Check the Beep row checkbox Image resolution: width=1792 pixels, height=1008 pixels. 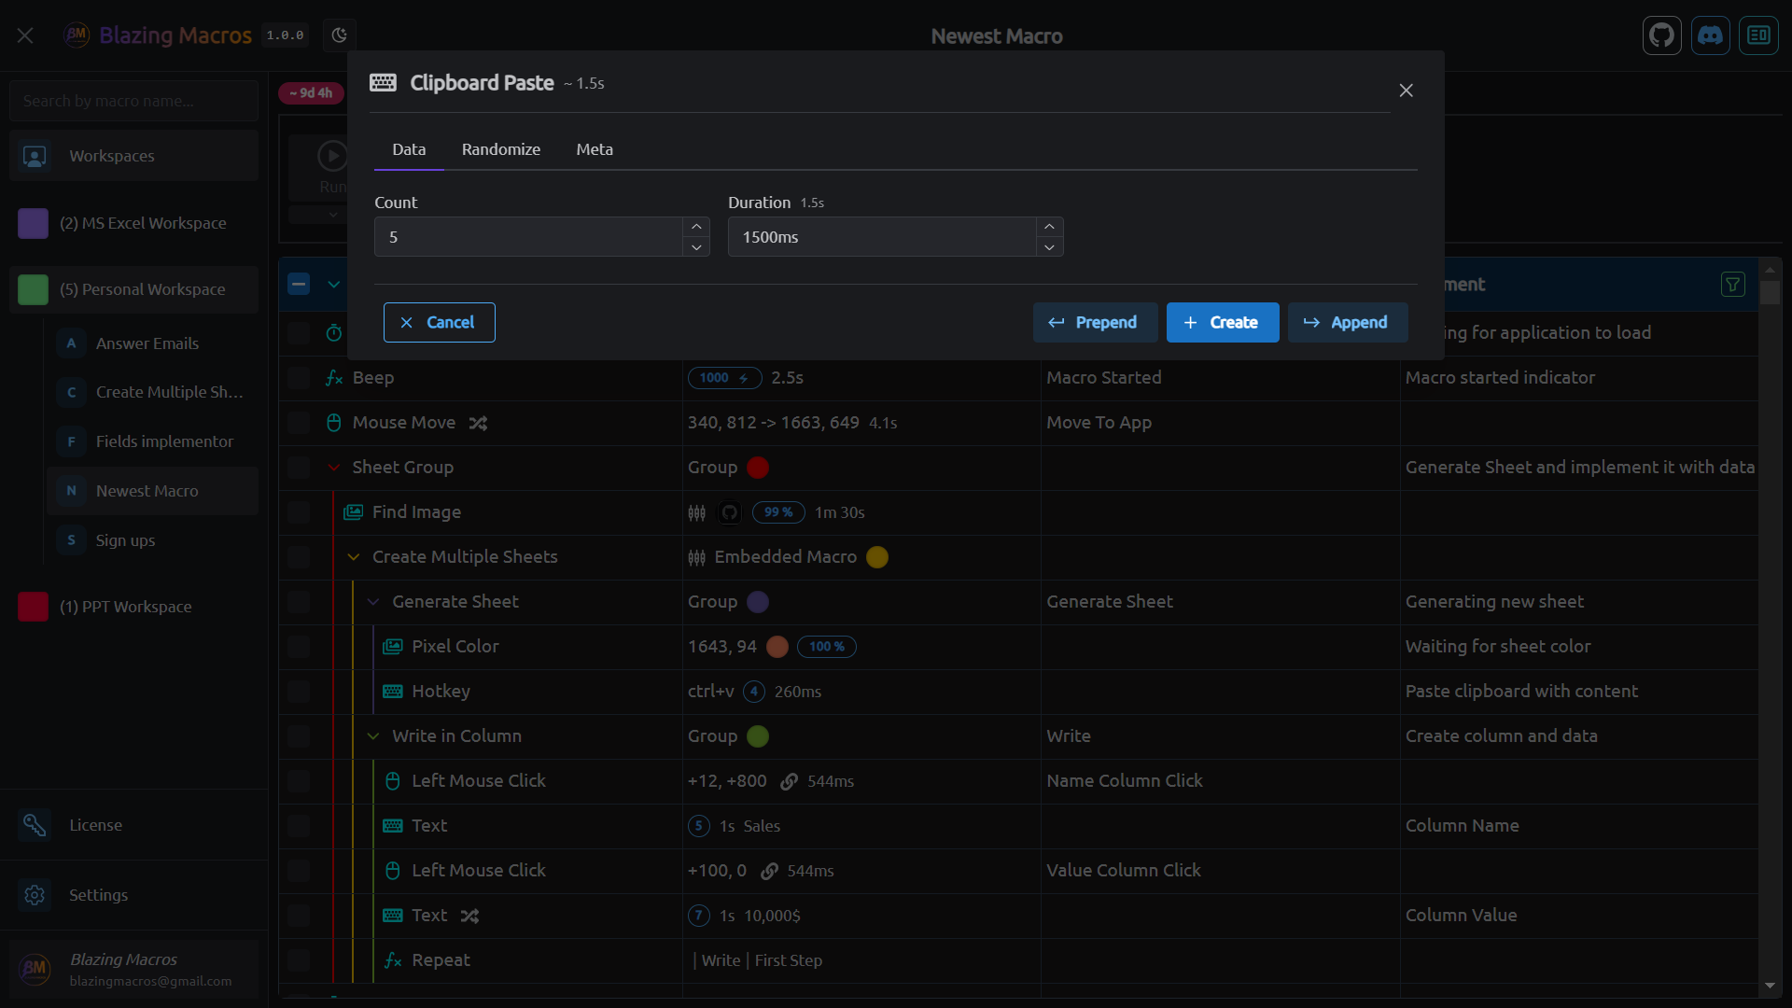(x=299, y=378)
